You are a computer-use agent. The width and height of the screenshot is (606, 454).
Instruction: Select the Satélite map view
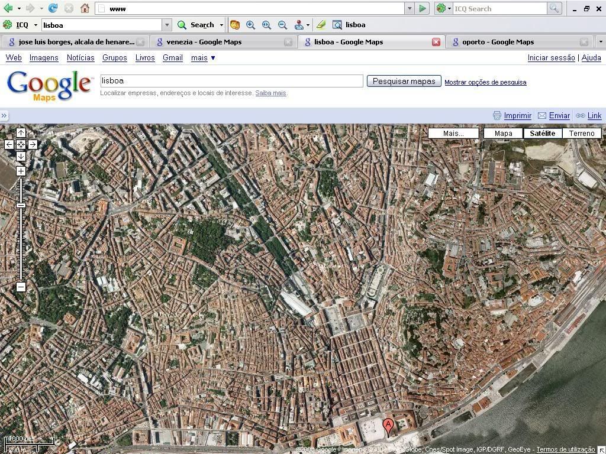542,133
